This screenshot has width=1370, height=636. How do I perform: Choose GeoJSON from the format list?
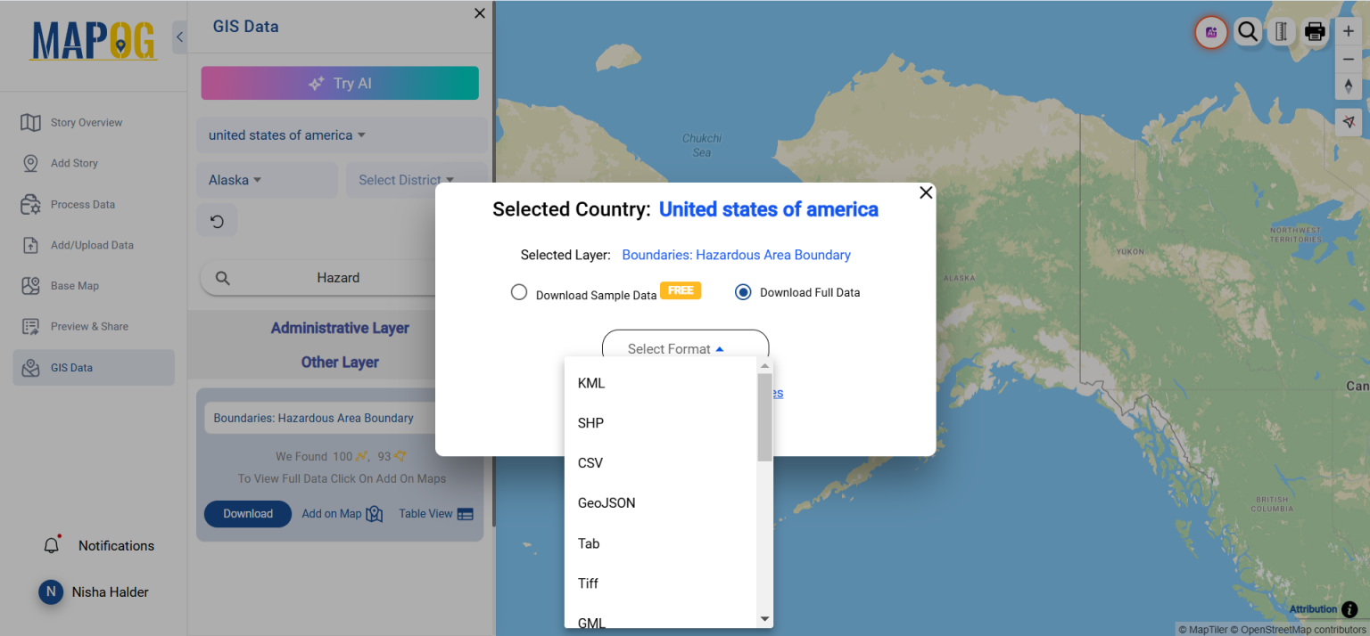(607, 503)
